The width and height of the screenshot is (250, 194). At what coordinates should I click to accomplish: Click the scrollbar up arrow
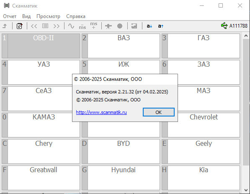(x=246, y=36)
